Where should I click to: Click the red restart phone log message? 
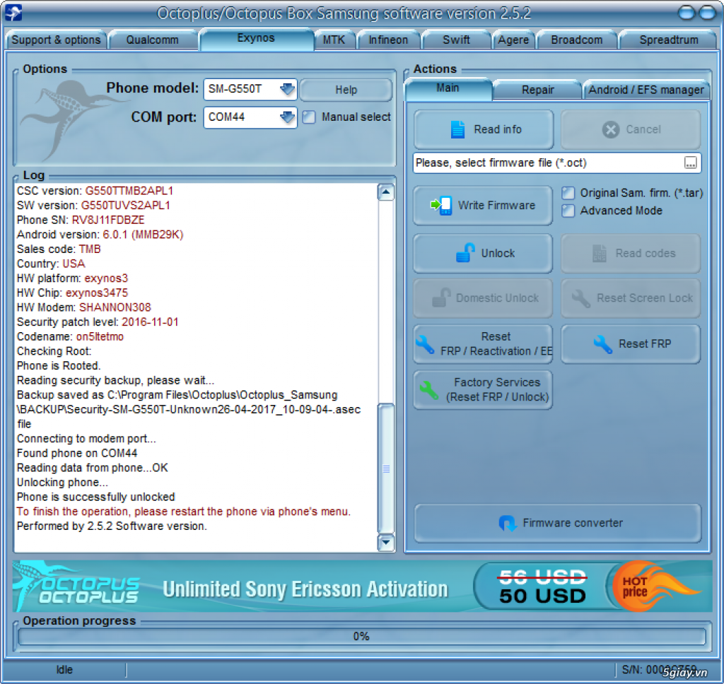(184, 512)
